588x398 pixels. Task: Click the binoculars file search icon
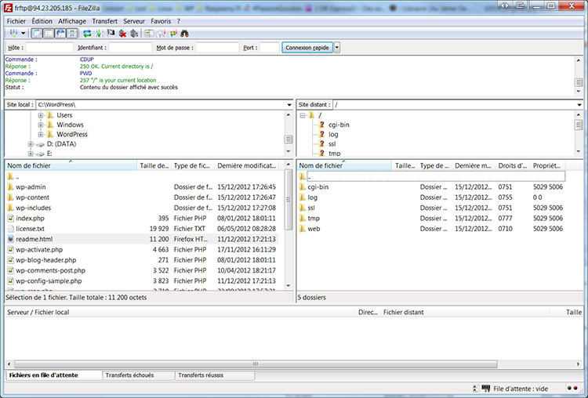click(186, 33)
